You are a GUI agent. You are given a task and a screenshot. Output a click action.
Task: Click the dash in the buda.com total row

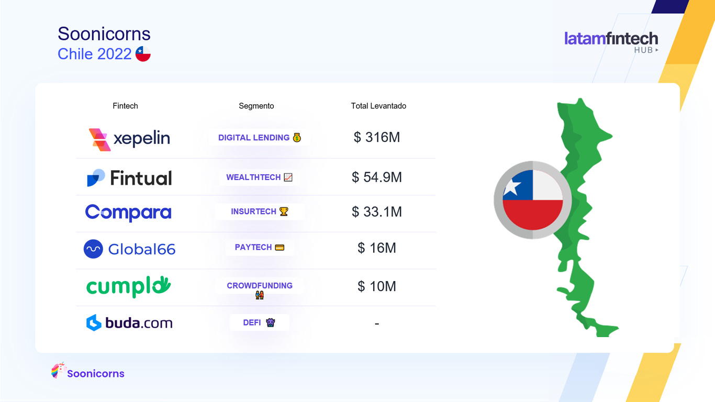377,323
